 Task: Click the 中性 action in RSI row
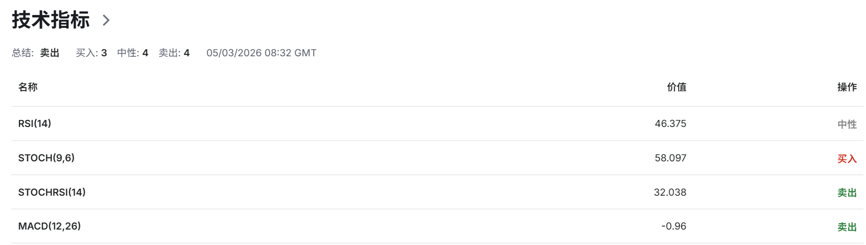coord(847,124)
